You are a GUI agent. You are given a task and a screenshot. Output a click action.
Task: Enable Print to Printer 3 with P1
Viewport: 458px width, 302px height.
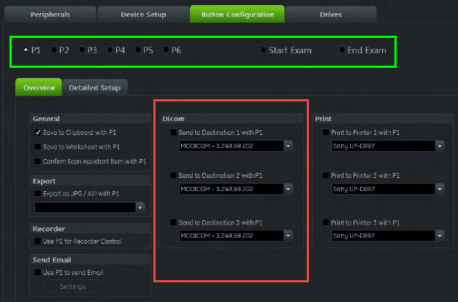click(x=326, y=222)
